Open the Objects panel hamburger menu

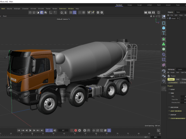pos(168,15)
